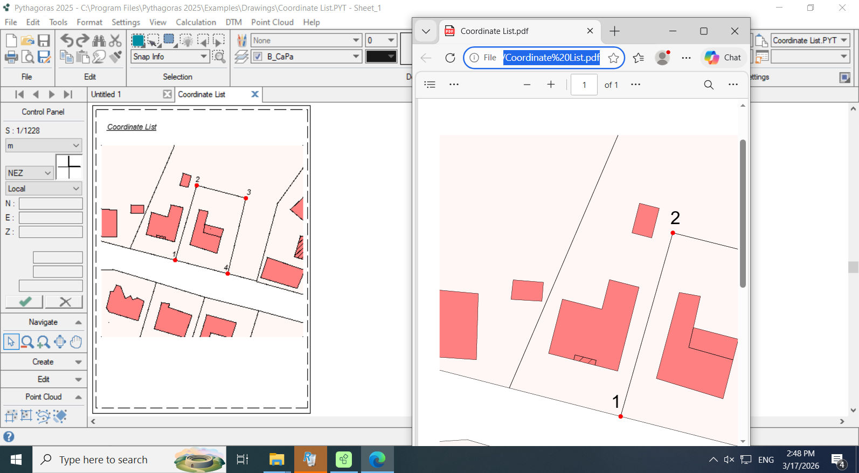Copy selection using the copy icon

tap(66, 57)
